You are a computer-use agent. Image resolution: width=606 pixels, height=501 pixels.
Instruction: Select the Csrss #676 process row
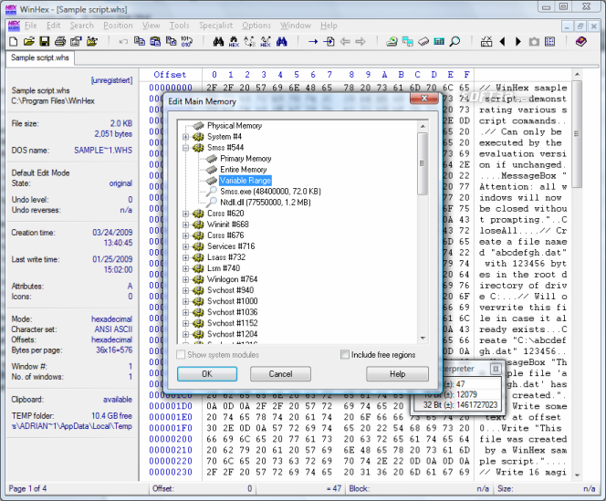(x=225, y=235)
